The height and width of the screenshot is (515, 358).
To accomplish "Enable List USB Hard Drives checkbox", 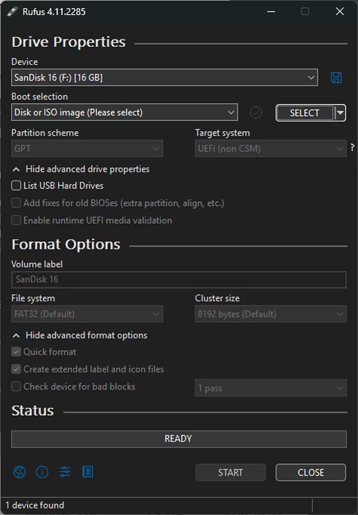I will pyautogui.click(x=16, y=186).
